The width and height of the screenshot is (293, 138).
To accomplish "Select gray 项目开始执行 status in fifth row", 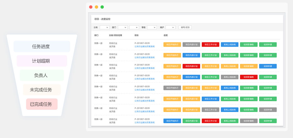I will point(172,88).
